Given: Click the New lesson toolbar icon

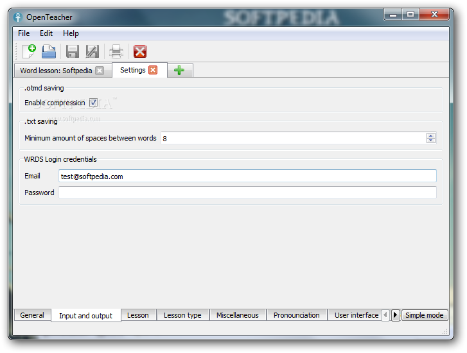Looking at the screenshot, I should (x=29, y=51).
